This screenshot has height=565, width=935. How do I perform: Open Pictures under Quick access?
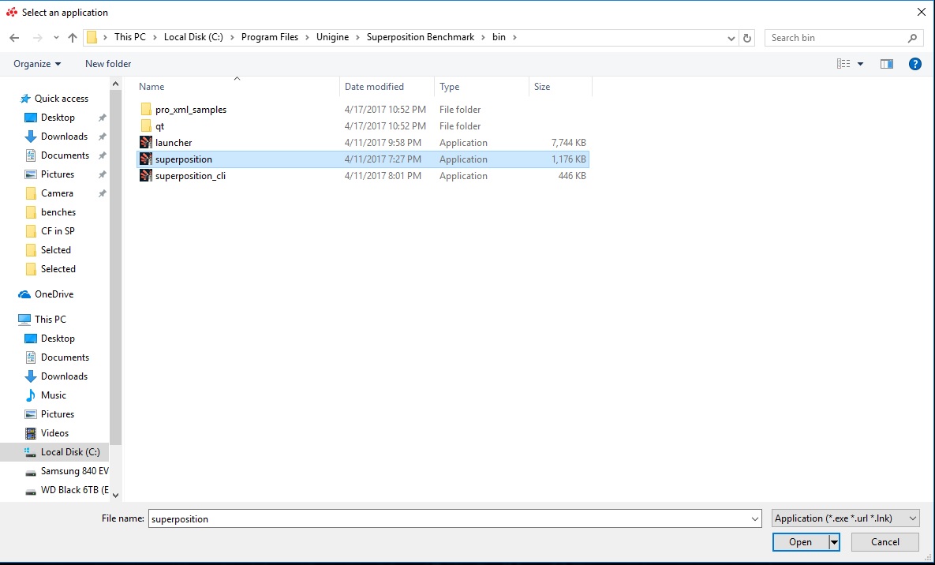pyautogui.click(x=58, y=174)
